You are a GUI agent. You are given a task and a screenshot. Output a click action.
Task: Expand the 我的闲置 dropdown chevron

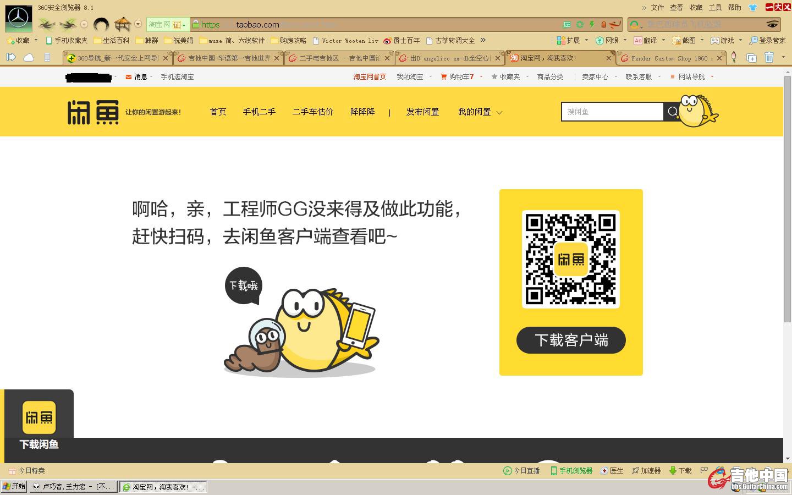[499, 113]
